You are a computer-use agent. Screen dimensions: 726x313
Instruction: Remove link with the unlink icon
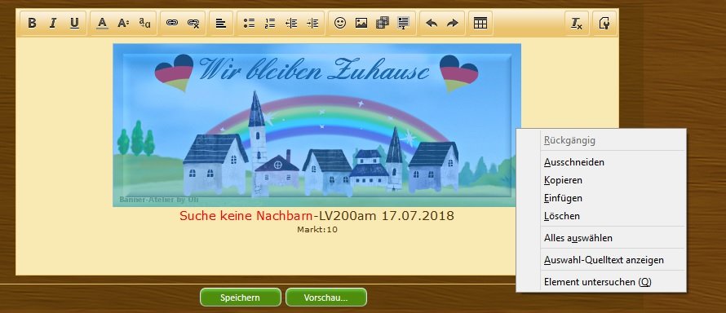pos(193,23)
